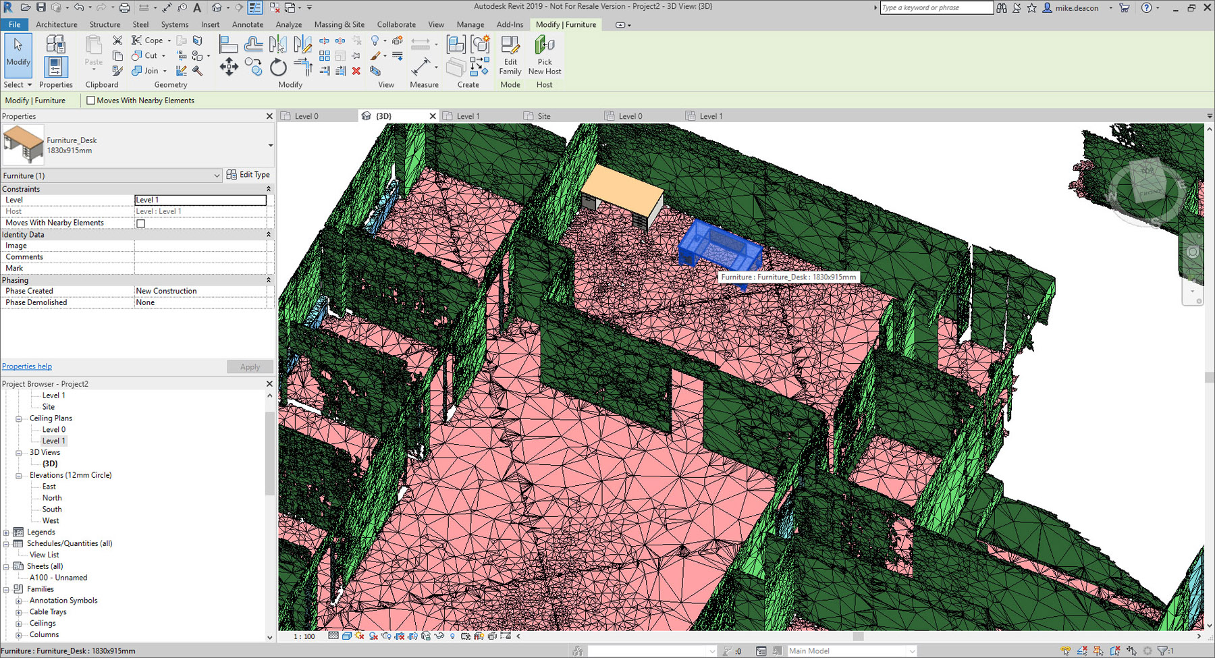Image resolution: width=1215 pixels, height=658 pixels.
Task: Choose Mirror - Pick Axis tool
Action: coord(277,45)
